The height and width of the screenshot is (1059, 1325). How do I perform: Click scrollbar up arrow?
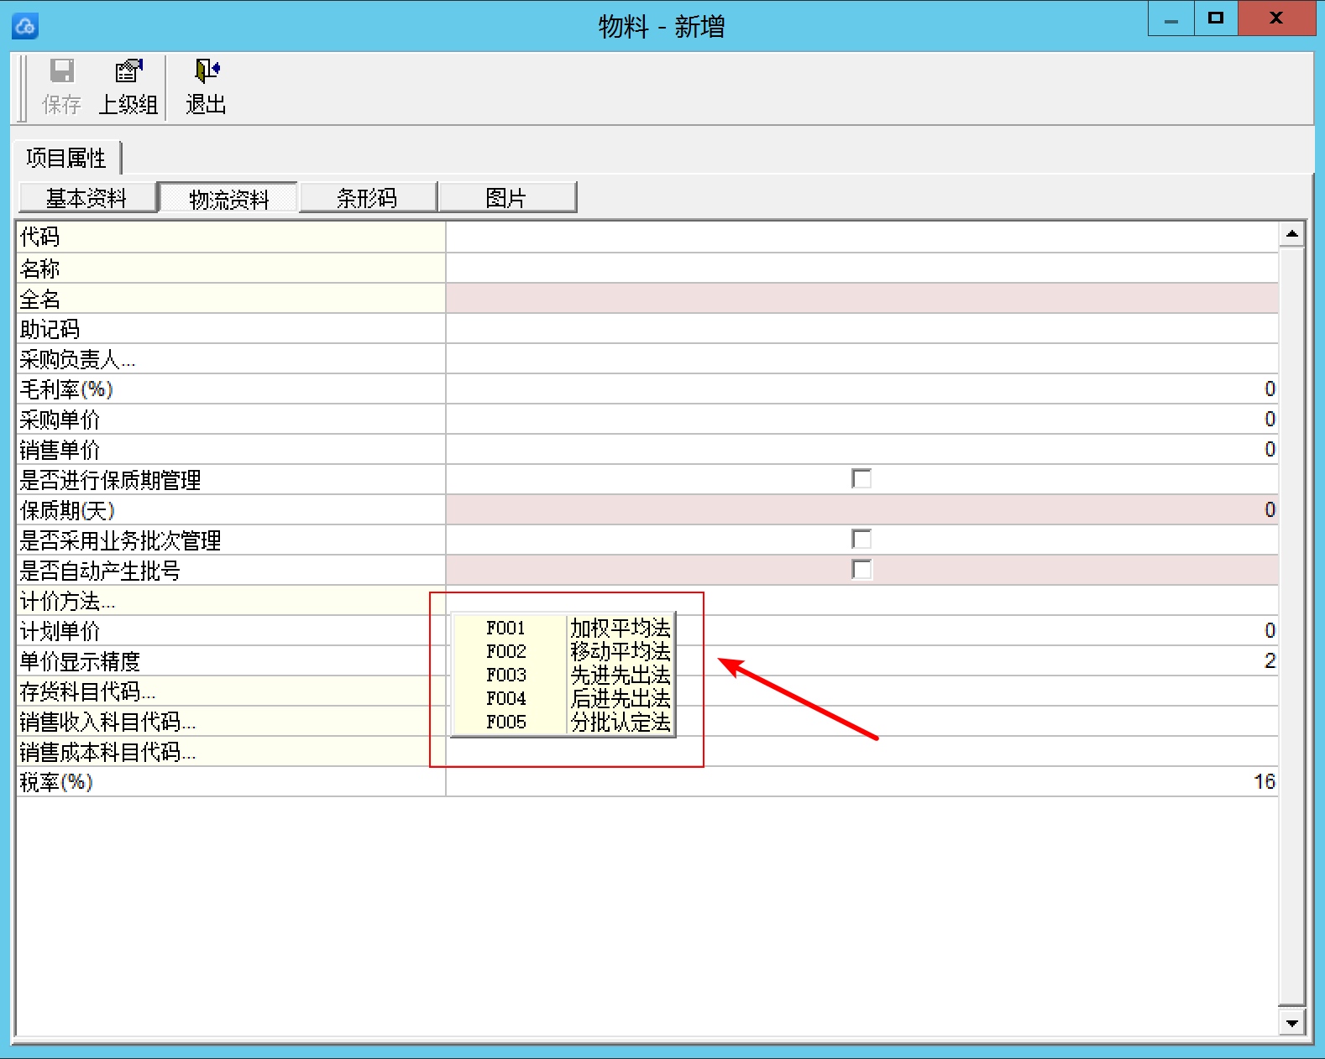[x=1291, y=234]
